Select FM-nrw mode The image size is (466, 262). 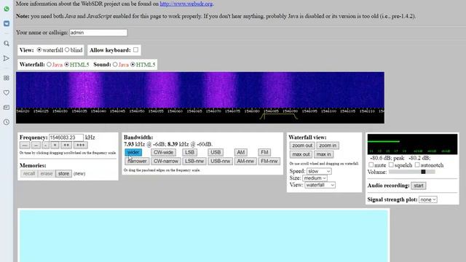269,162
